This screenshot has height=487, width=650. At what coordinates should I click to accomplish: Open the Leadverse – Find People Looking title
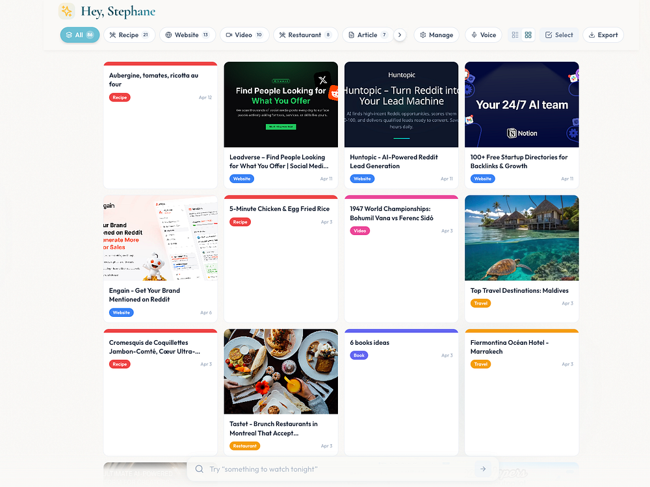coord(279,162)
